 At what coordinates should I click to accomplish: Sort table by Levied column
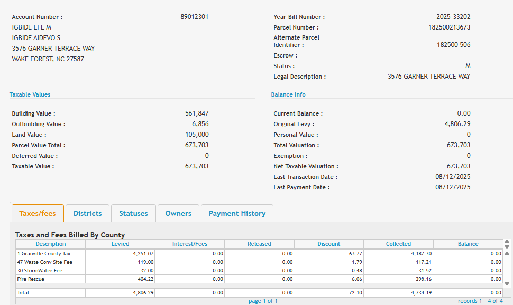pyautogui.click(x=120, y=244)
